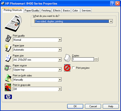Image resolution: width=121 pixels, height=111 pixels.
Task: Increase copies with the up arrow
Action: click(96, 58)
